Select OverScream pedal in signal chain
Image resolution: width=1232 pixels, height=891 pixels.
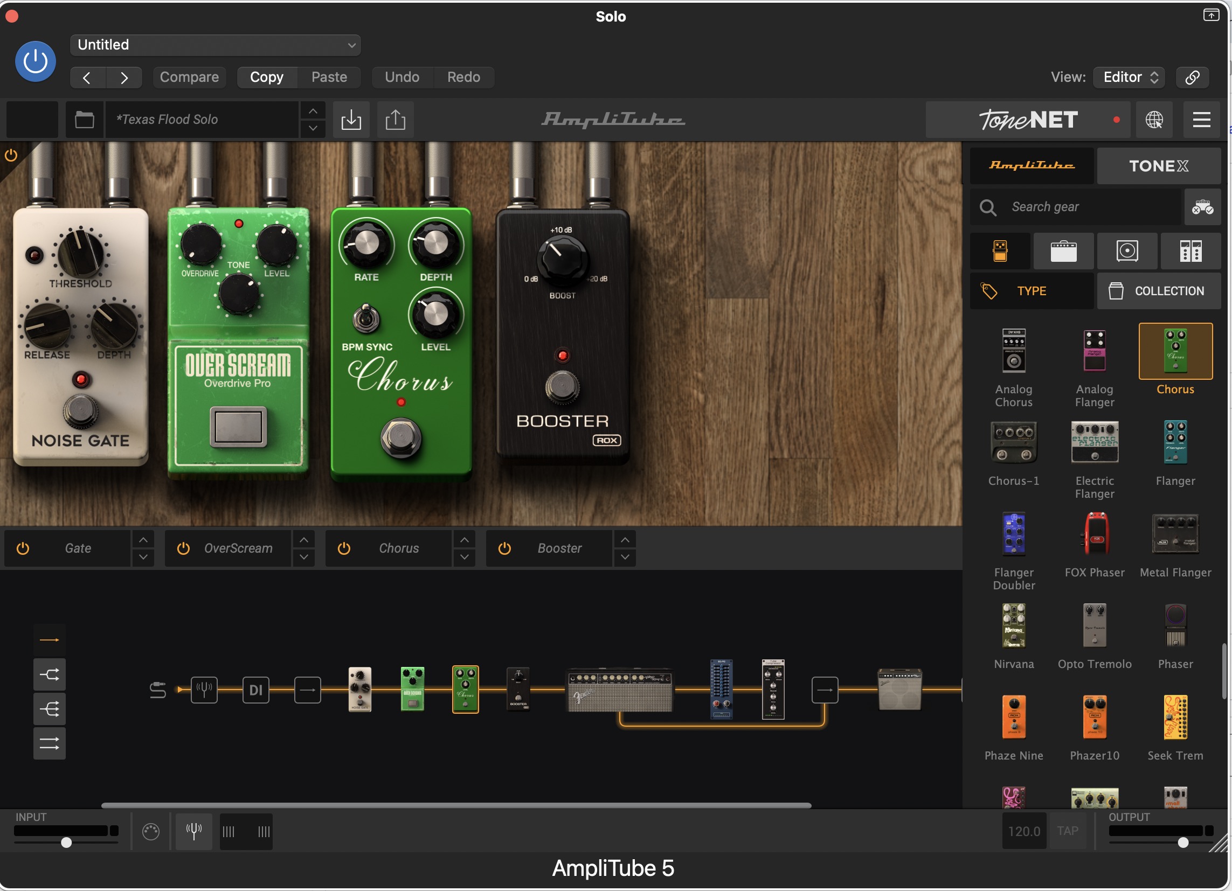point(412,689)
